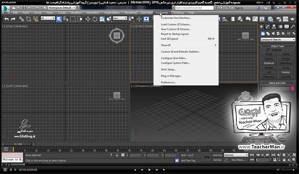Open the Workspace: Default dropdown
Image resolution: width=299 pixels, height=174 pixels.
(62, 8)
